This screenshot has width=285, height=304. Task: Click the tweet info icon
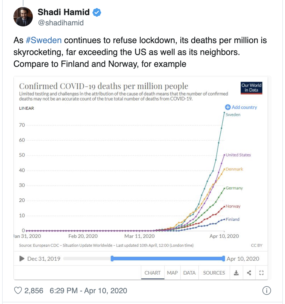(266, 291)
